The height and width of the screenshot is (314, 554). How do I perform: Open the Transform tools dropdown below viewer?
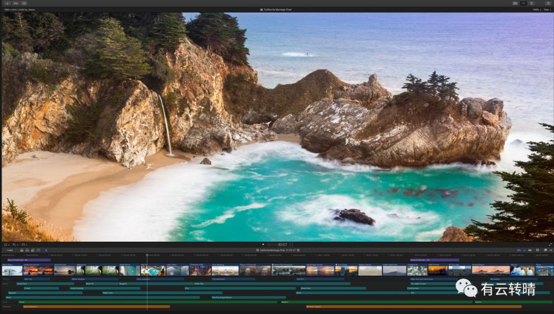[6, 244]
